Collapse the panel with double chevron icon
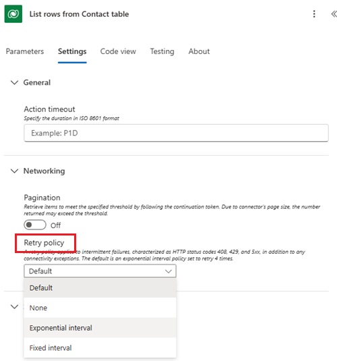 (334, 14)
